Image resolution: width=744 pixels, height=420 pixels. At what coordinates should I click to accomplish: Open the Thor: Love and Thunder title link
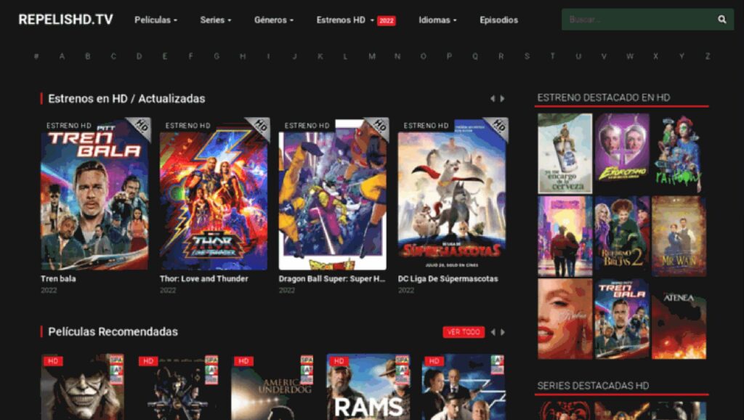(x=203, y=278)
